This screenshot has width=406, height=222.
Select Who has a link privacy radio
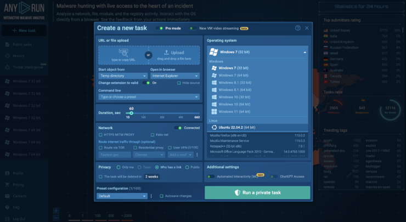click(157, 167)
